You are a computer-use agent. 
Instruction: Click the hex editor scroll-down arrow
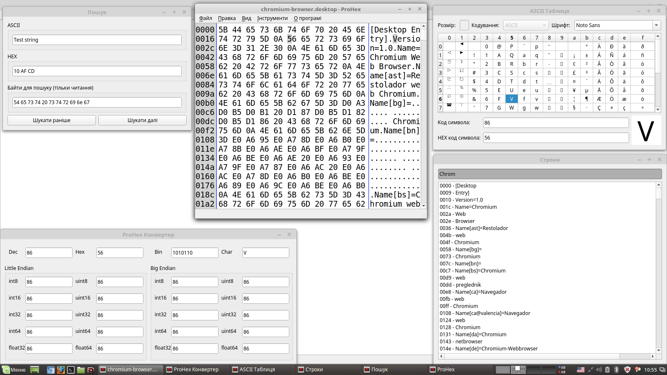[x=424, y=206]
